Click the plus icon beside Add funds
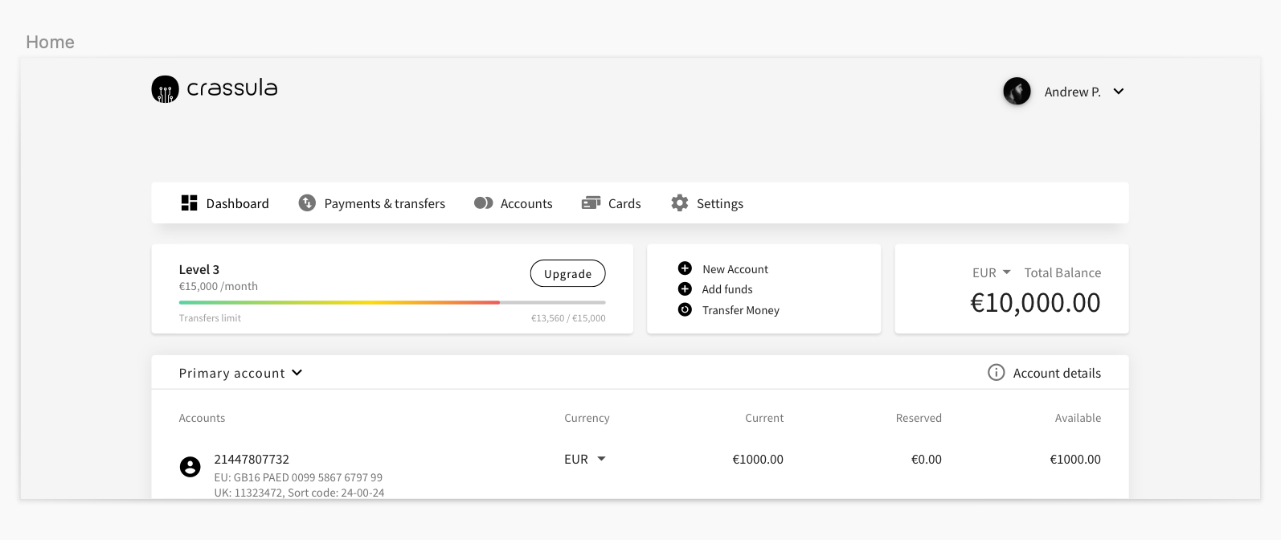 (685, 289)
